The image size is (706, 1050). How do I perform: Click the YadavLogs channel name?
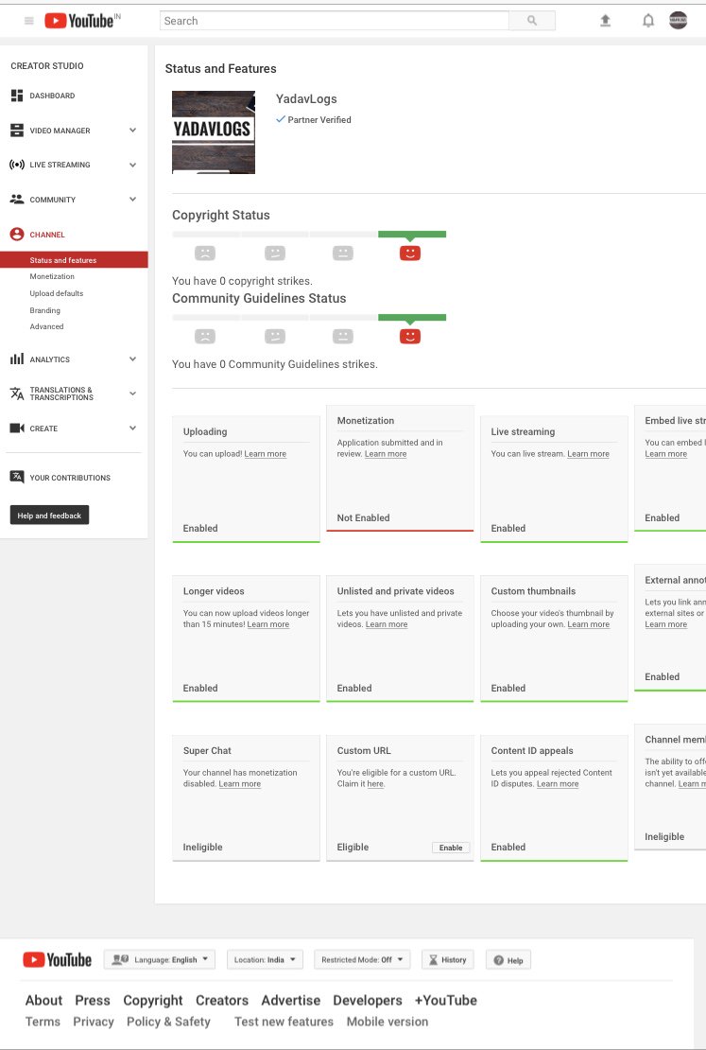tap(306, 99)
